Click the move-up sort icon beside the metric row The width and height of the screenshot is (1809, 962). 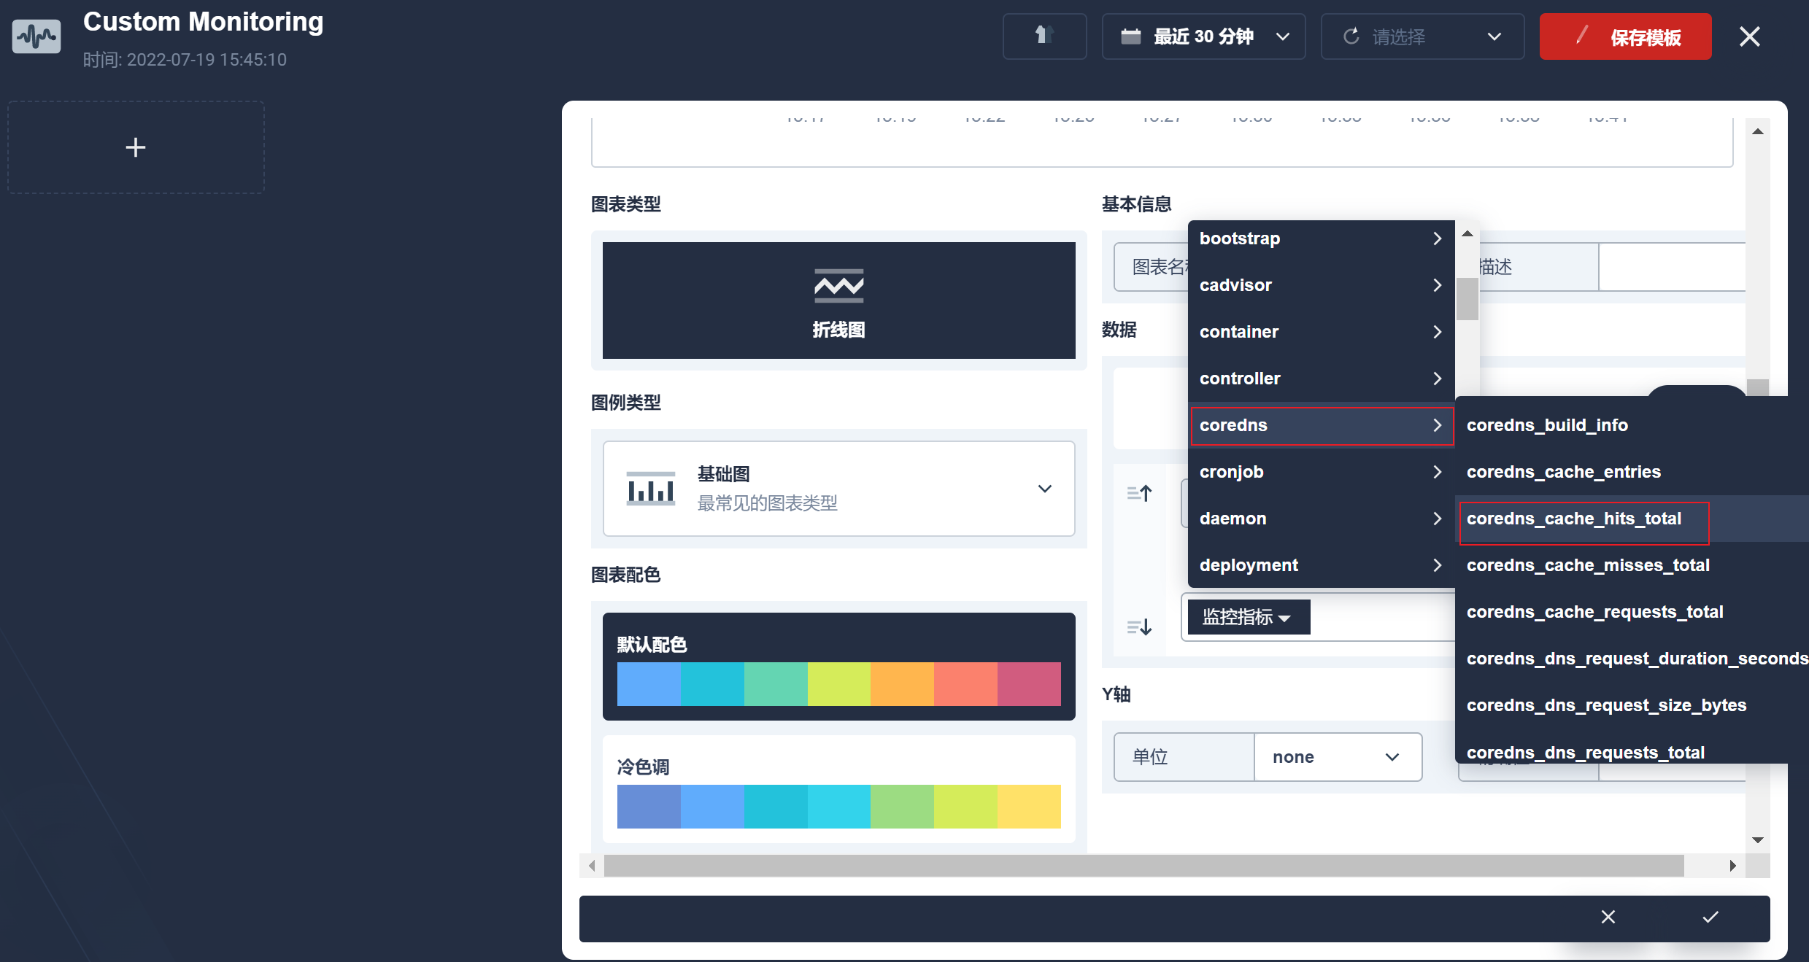[x=1139, y=494]
